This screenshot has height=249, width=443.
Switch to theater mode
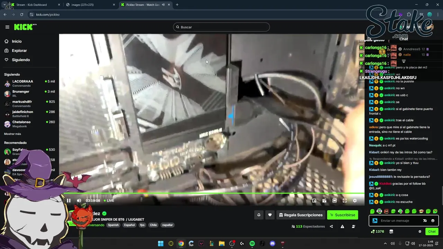point(334,201)
